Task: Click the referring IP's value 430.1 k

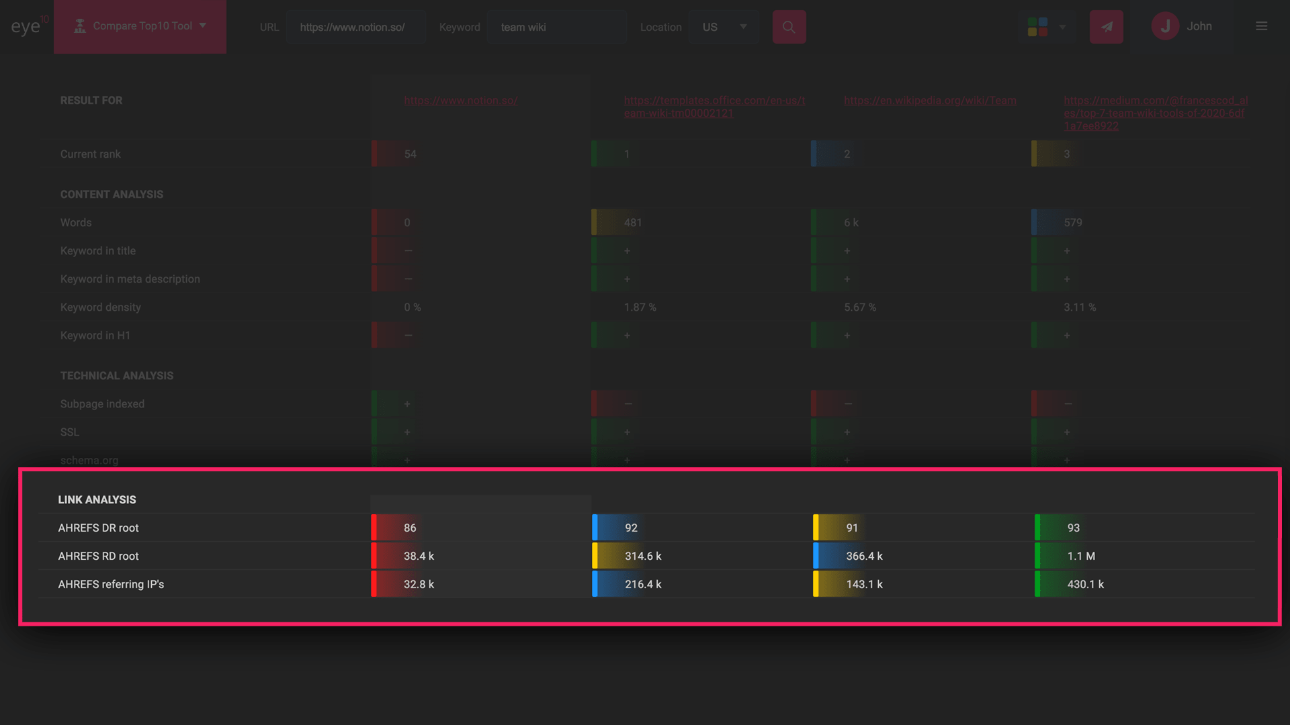Action: [1085, 584]
